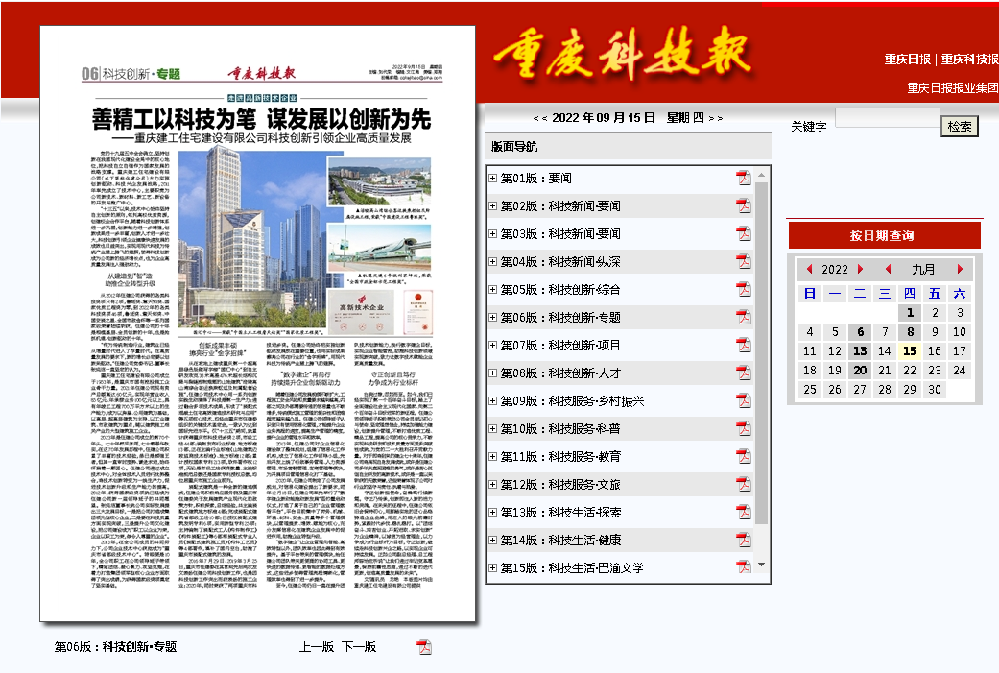This screenshot has height=673, width=999.
Task: Expand the 第03版 科技新闻·要闻 section
Action: coord(492,234)
